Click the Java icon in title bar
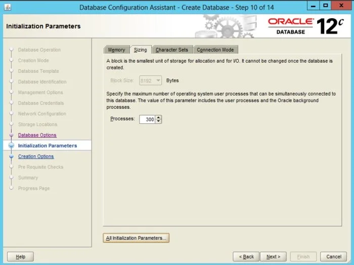Screen dimensions: 354x265 point(8,7)
